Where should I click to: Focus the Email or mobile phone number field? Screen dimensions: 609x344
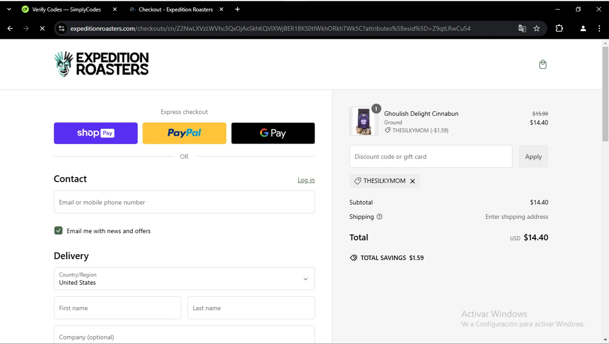pyautogui.click(x=184, y=202)
